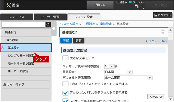
Task: Go to 操作設定 breadcrumb link
Action: (x=106, y=24)
